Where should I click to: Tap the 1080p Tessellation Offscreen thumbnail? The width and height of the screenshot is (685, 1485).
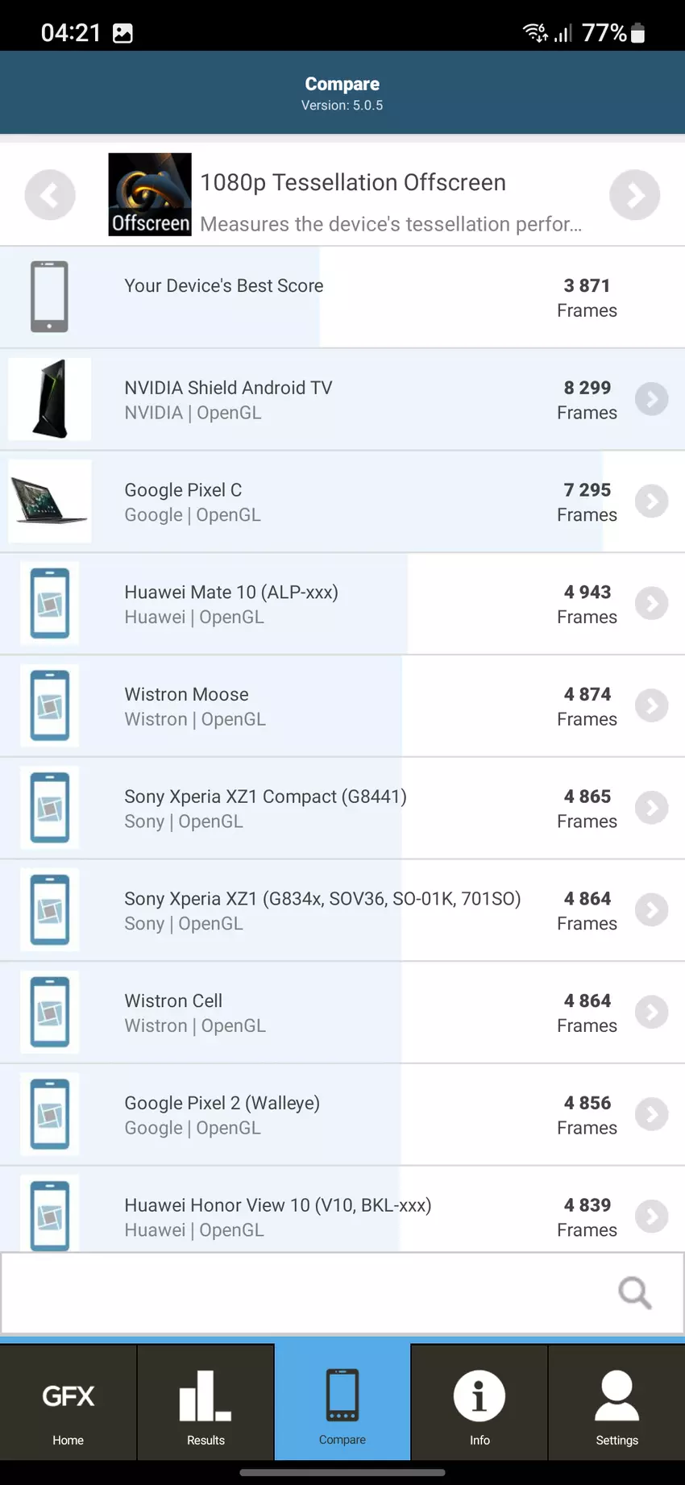[150, 194]
